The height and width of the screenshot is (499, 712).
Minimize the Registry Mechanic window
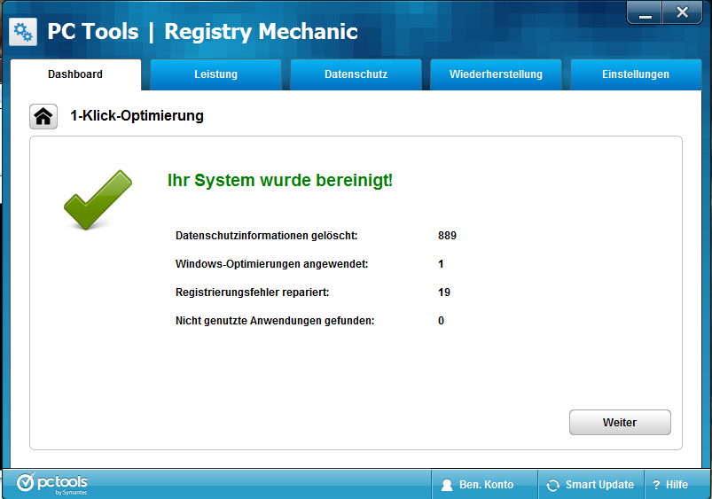645,12
